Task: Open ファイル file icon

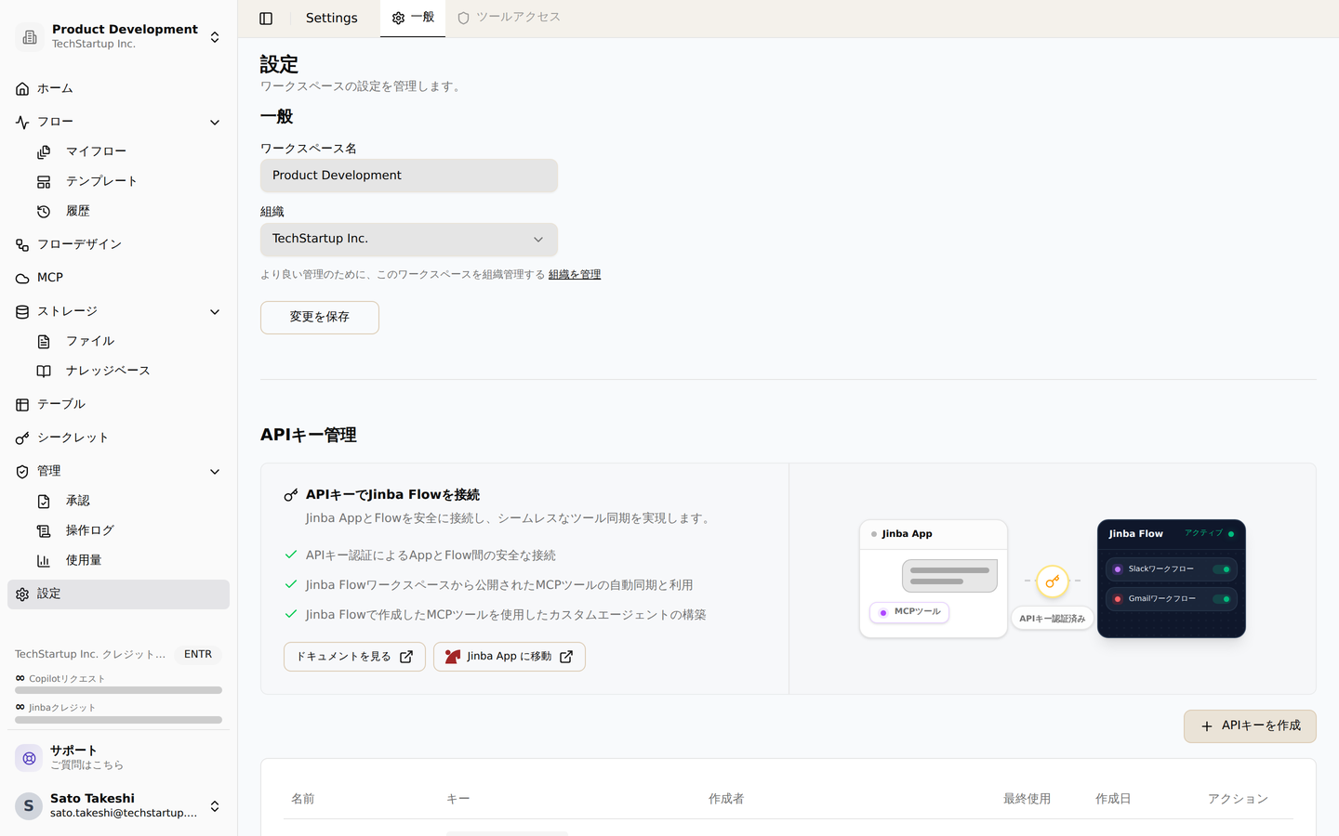Action: pyautogui.click(x=44, y=342)
